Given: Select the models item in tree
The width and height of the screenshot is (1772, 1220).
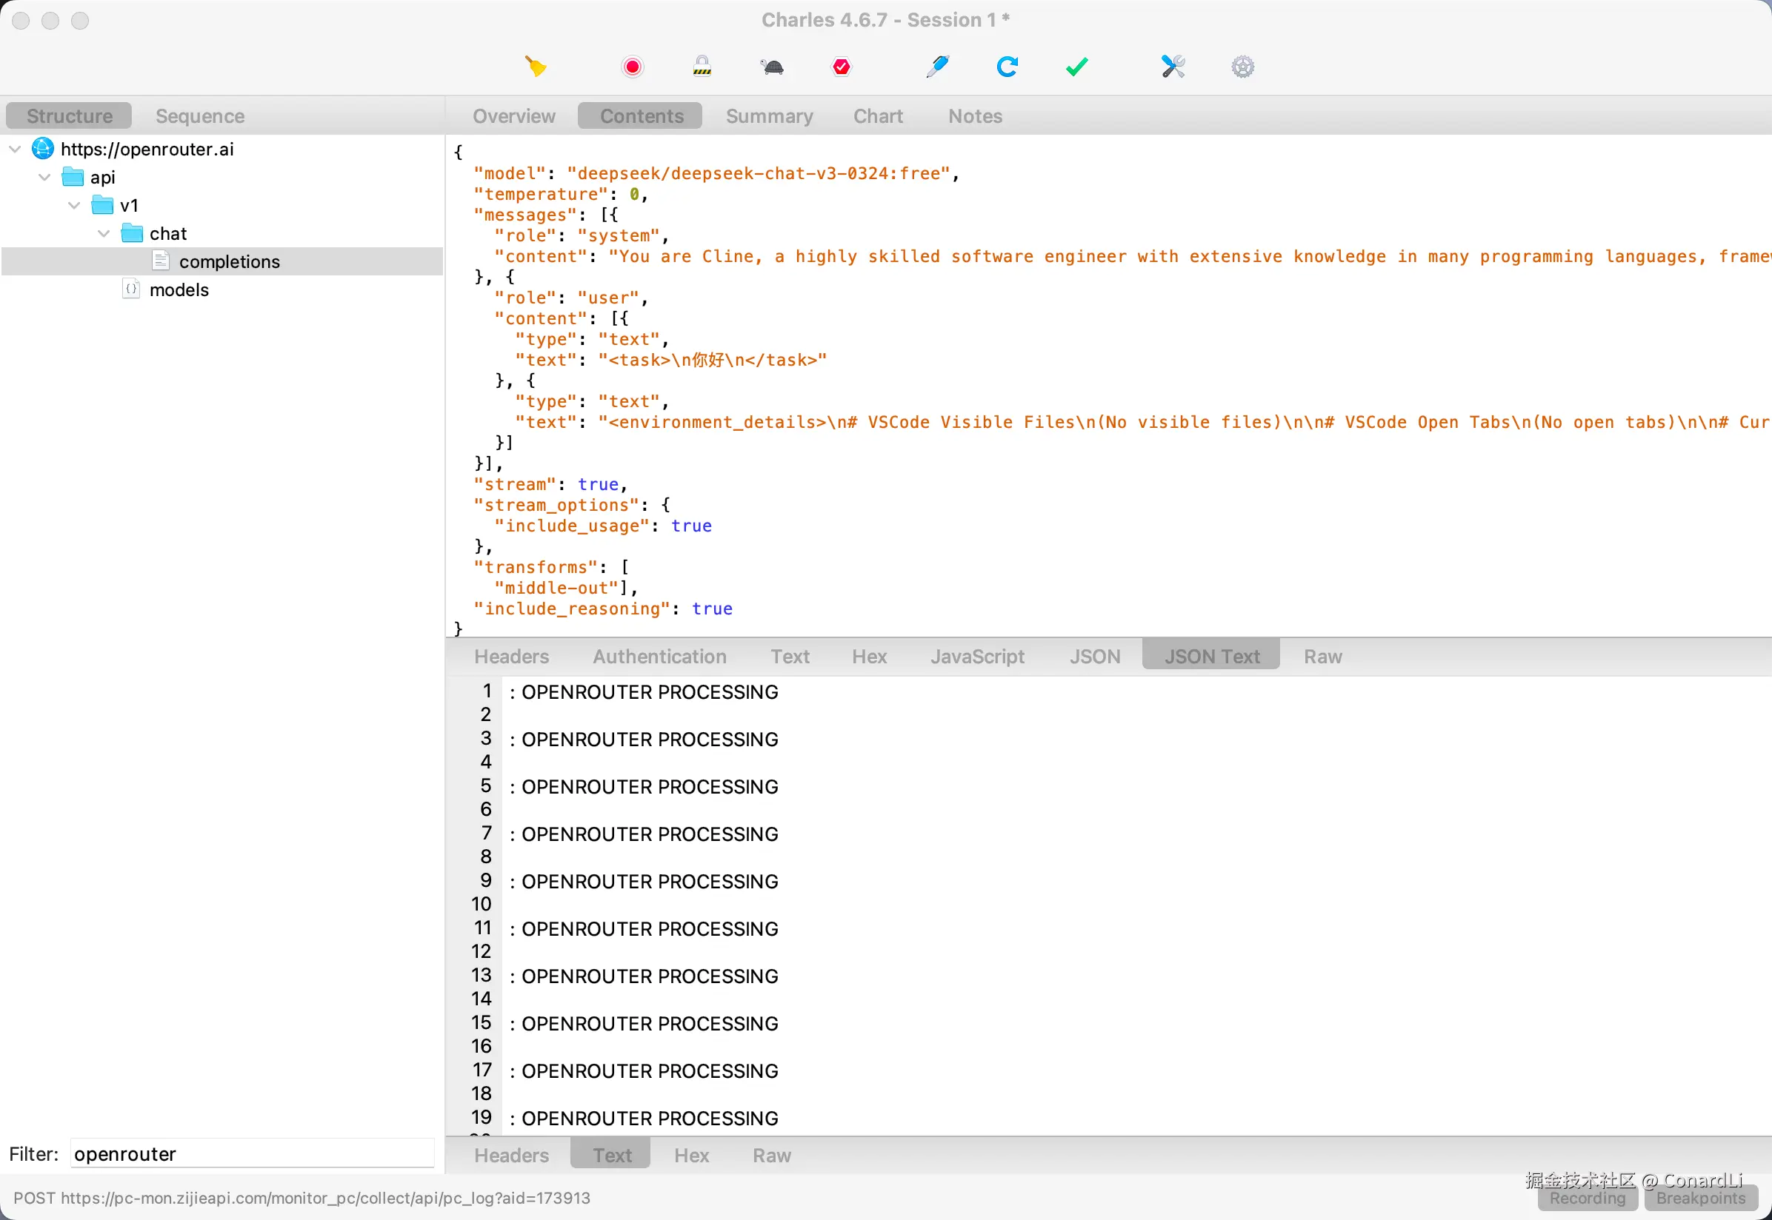Looking at the screenshot, I should pyautogui.click(x=179, y=289).
